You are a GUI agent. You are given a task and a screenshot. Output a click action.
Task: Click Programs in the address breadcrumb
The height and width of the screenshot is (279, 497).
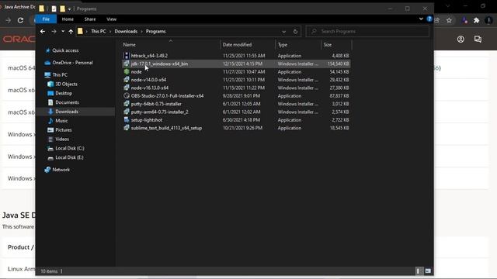[155, 31]
